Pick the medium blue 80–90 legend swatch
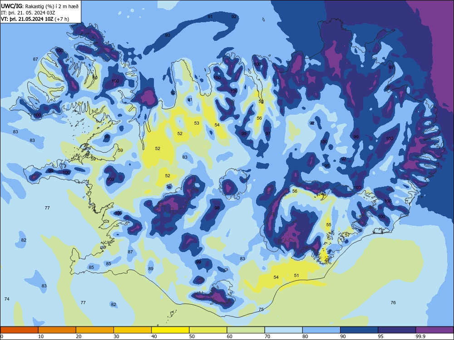 coord(321,330)
